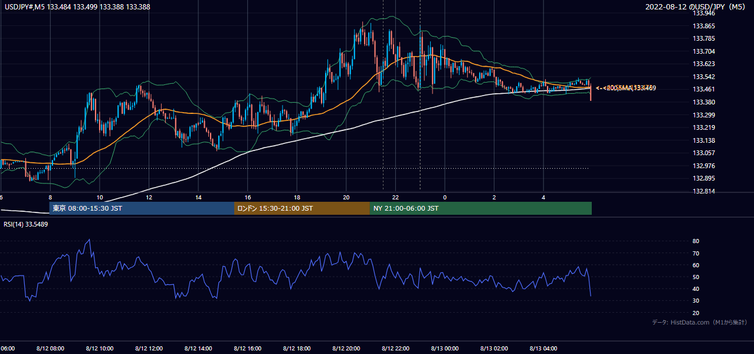Pick the 8/12 22:00 bottom time label
The image size is (754, 354).
coord(396,348)
